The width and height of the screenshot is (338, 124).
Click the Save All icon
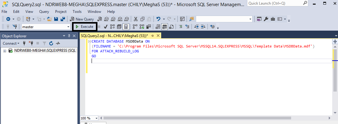pos(63,19)
